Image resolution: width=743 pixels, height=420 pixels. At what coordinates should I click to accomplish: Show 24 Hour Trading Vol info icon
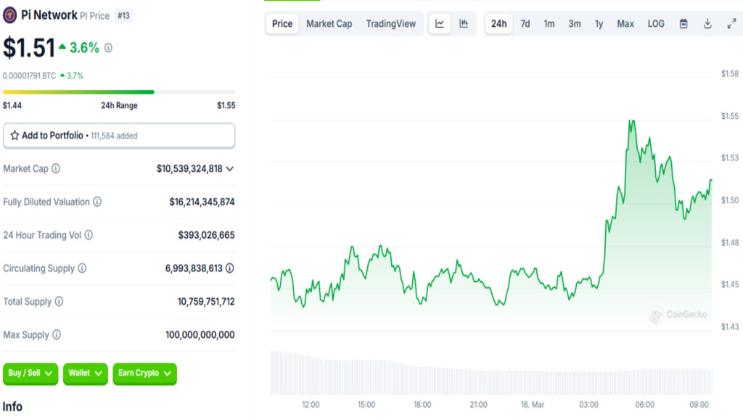coord(89,235)
